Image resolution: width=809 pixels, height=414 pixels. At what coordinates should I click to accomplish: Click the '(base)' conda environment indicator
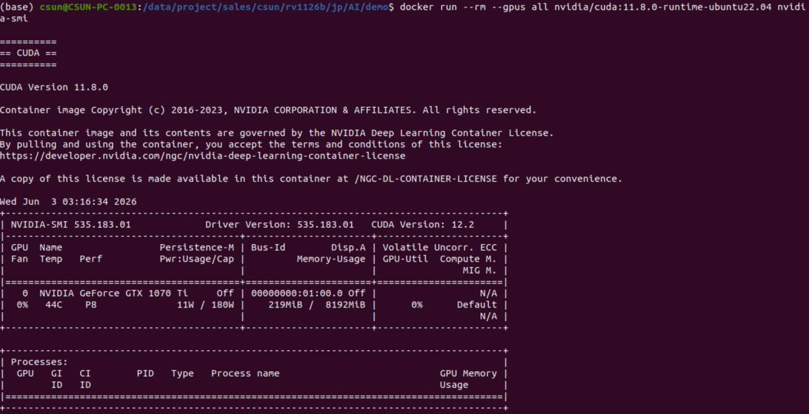point(17,7)
